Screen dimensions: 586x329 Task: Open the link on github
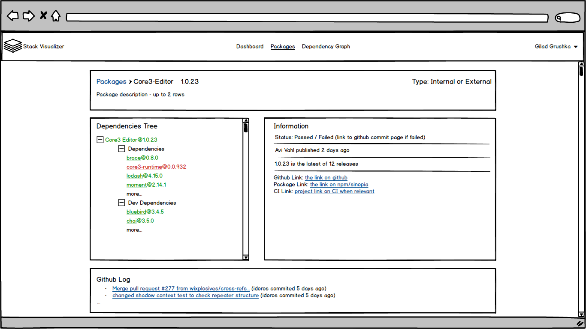(326, 177)
